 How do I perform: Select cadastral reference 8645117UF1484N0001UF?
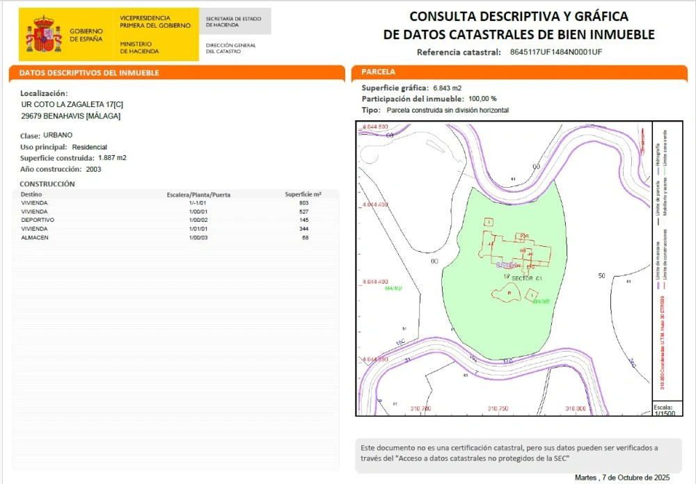tap(555, 52)
